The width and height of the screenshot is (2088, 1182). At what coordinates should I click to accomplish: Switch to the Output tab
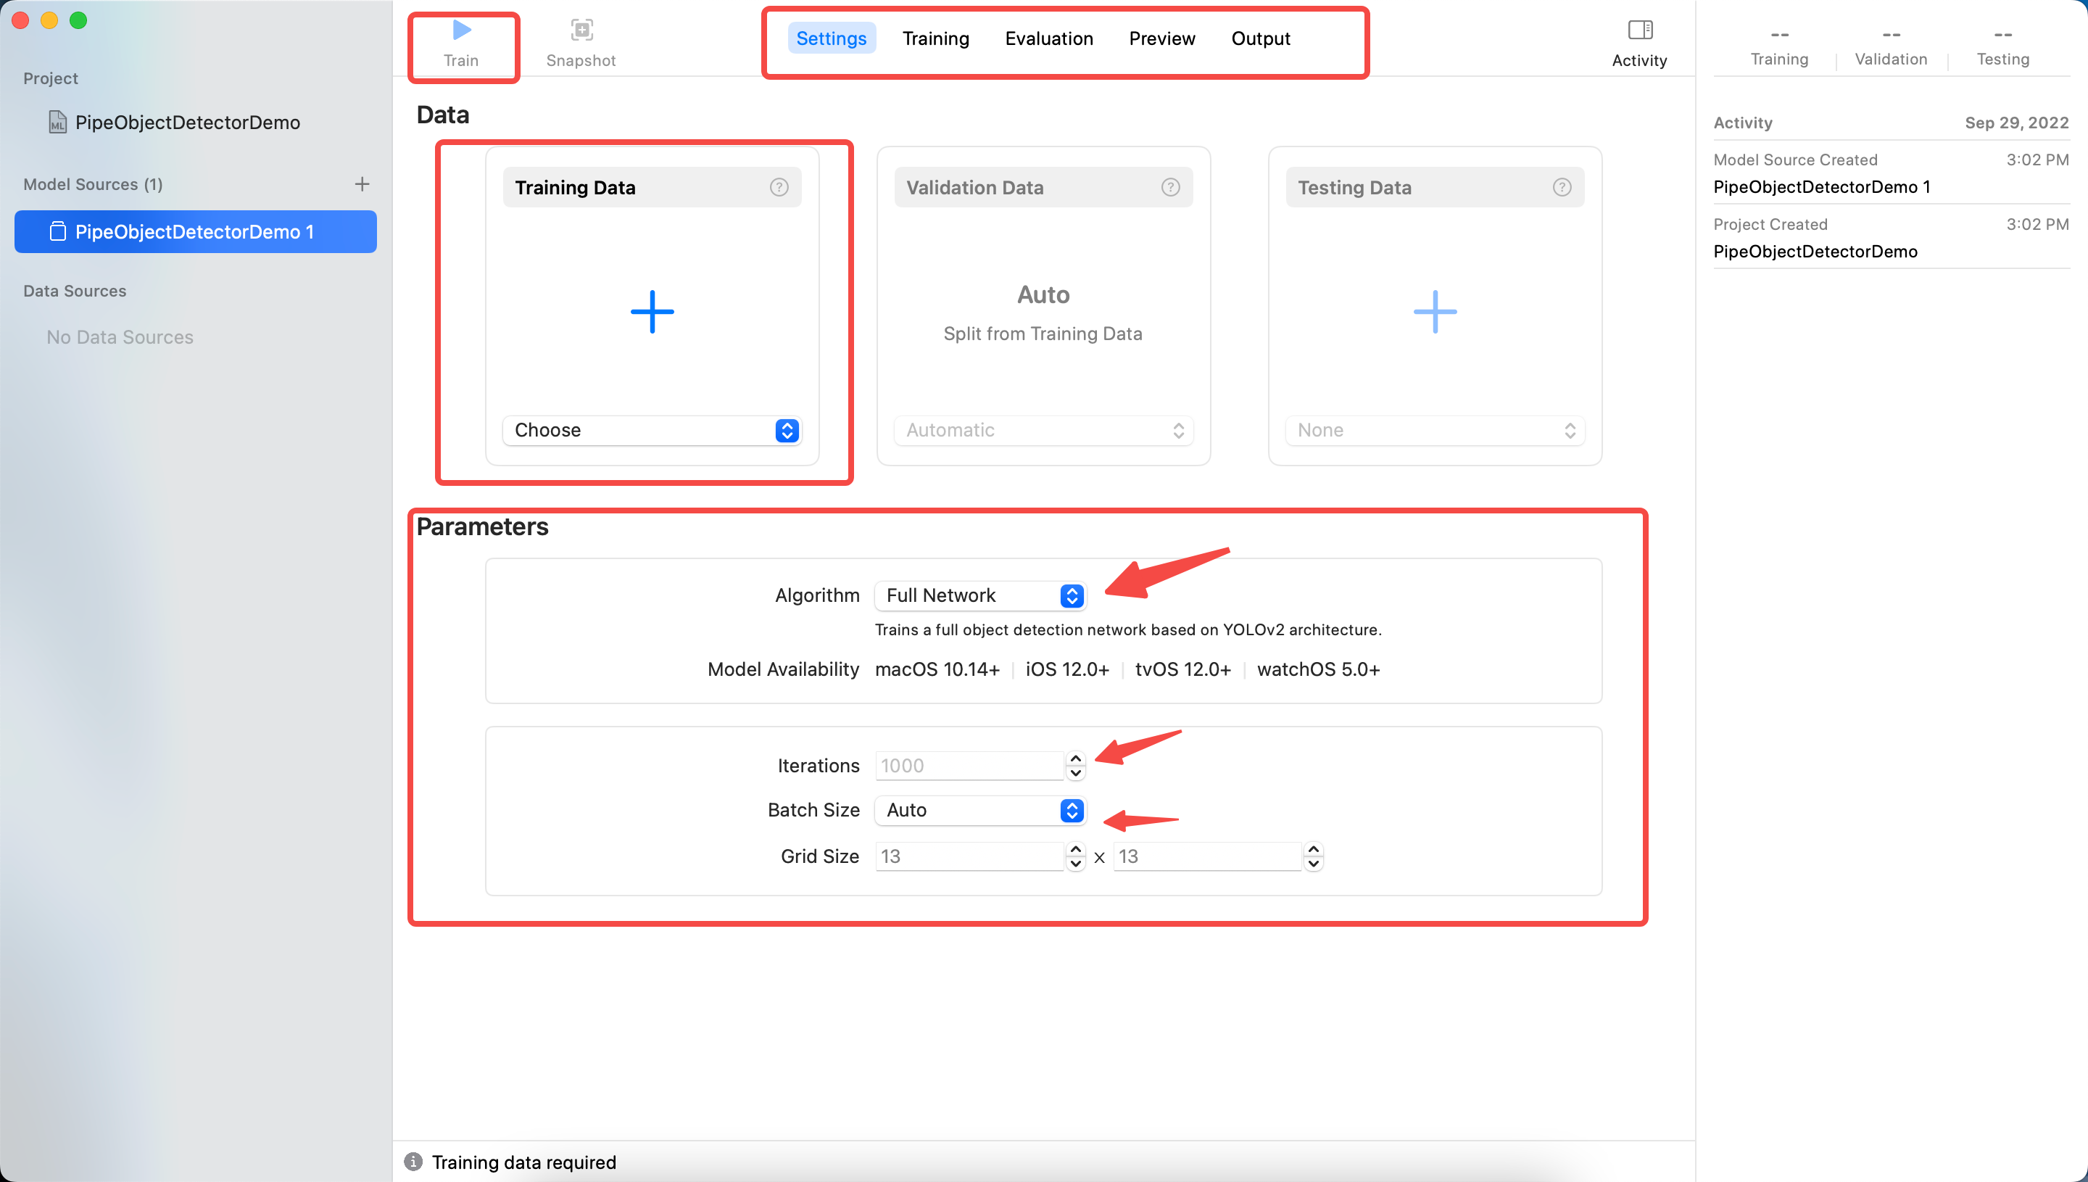(x=1259, y=38)
